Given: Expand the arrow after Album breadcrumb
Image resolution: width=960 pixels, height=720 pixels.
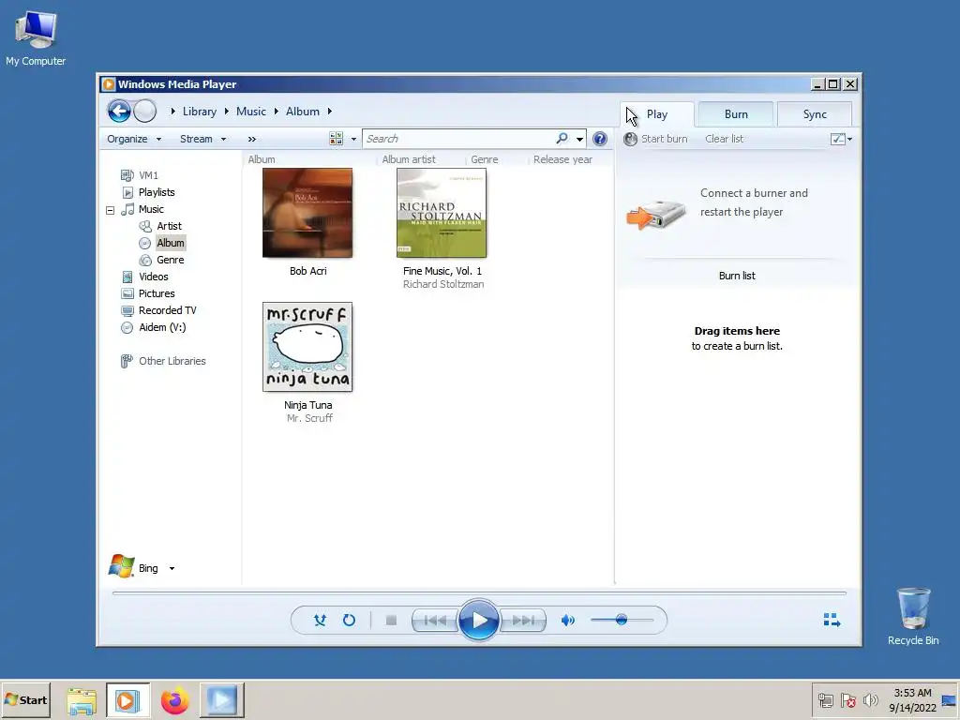Looking at the screenshot, I should 329,112.
